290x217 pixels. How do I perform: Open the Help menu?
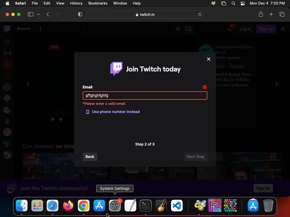click(x=137, y=3)
